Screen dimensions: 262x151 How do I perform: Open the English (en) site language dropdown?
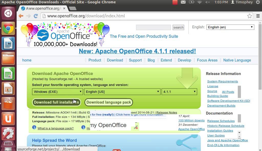(x=230, y=27)
